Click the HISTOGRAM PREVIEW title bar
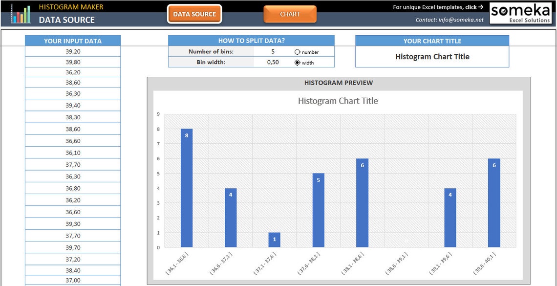 pos(339,83)
